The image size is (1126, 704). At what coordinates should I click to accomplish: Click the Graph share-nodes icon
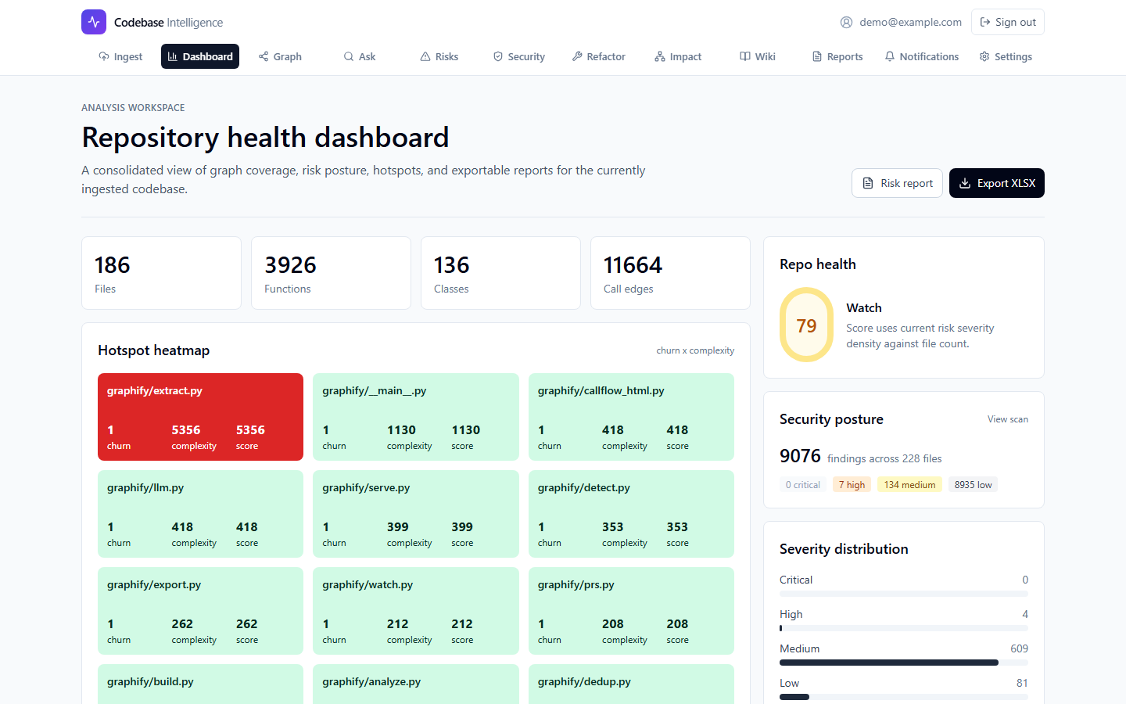point(264,56)
